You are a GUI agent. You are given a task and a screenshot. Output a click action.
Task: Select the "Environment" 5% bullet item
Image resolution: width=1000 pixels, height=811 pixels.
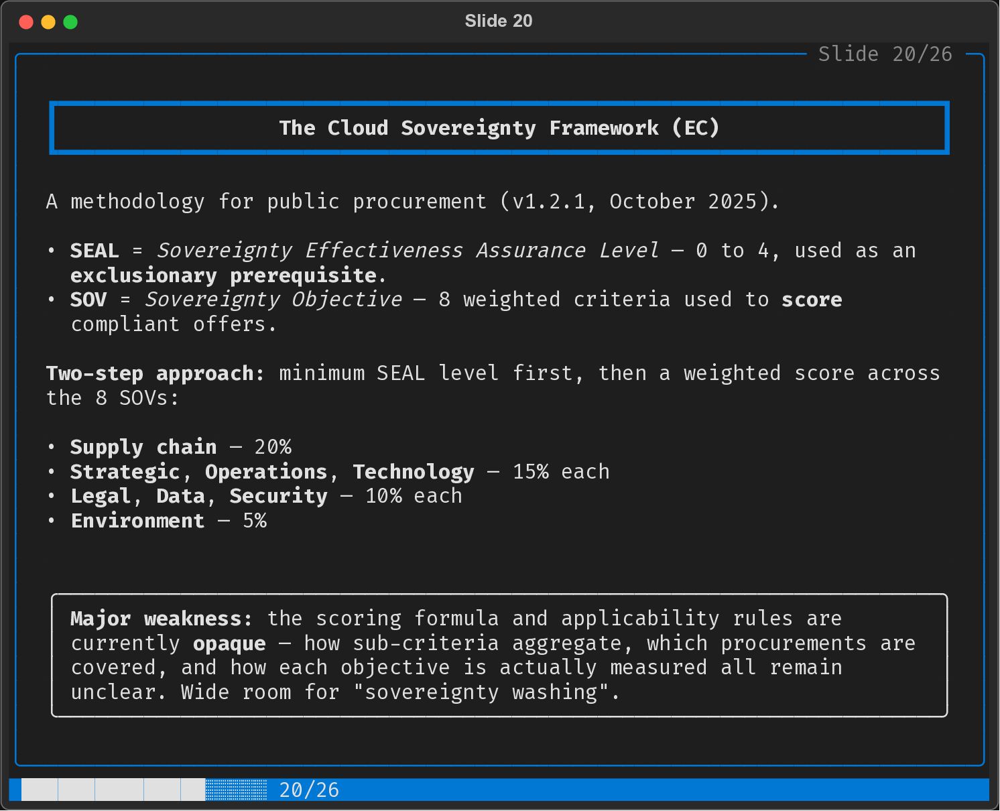click(x=137, y=521)
